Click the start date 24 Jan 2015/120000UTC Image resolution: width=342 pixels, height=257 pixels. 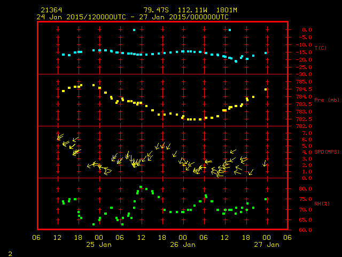pyautogui.click(x=81, y=17)
